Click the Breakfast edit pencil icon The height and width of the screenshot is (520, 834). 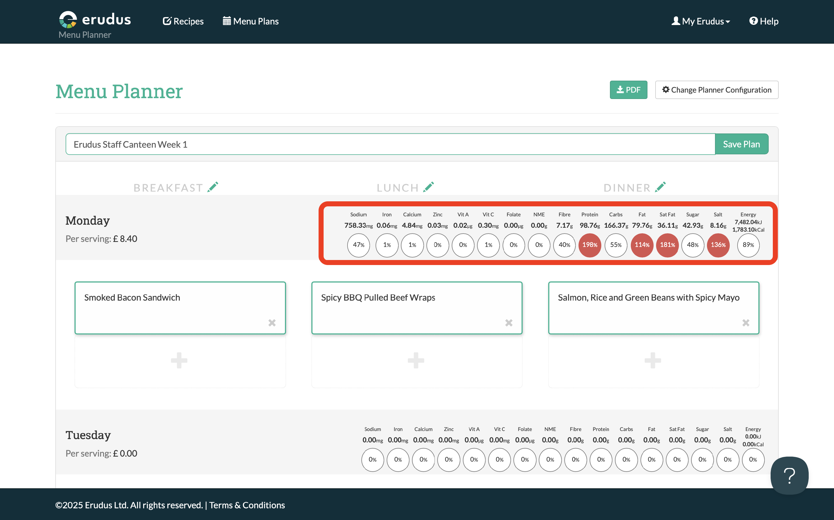pos(213,187)
